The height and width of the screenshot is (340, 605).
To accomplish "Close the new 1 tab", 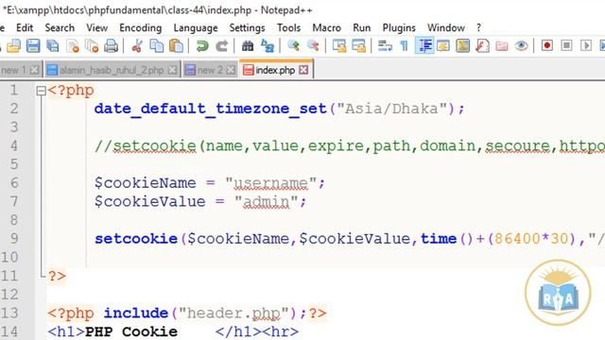I will point(34,70).
